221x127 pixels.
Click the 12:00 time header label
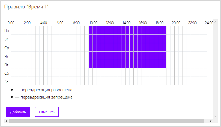(110, 23)
